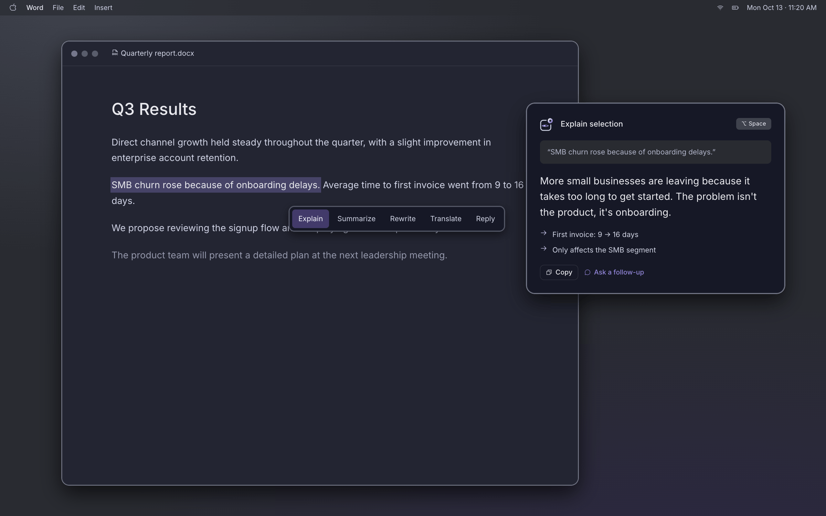826x516 pixels.
Task: Click the Apple logo menu icon
Action: (13, 8)
